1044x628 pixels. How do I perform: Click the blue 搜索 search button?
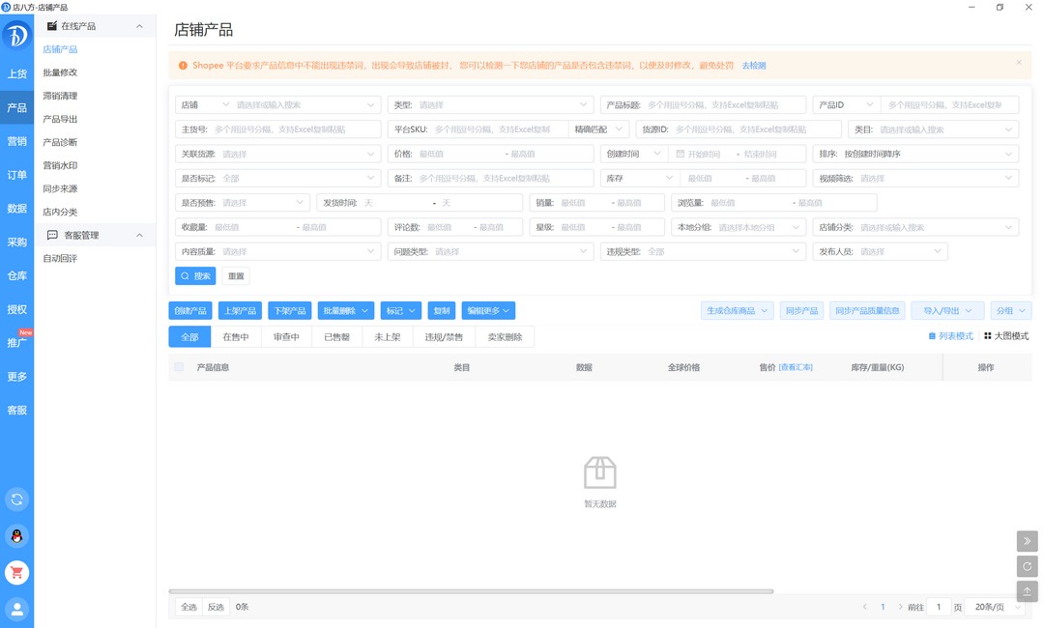[195, 275]
